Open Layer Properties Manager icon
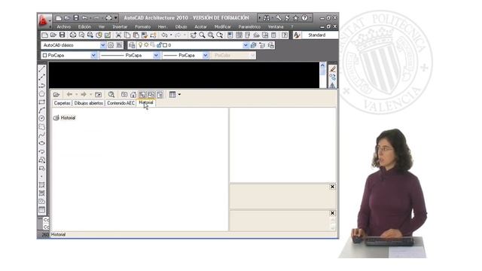This screenshot has width=482, height=271. 132,45
